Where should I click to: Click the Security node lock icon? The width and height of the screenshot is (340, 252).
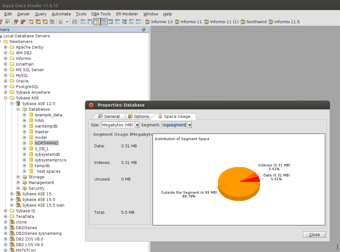[x=25, y=188]
